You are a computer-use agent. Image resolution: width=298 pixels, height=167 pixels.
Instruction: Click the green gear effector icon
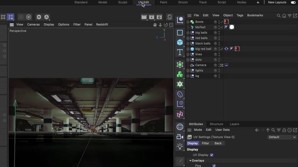pos(180,84)
